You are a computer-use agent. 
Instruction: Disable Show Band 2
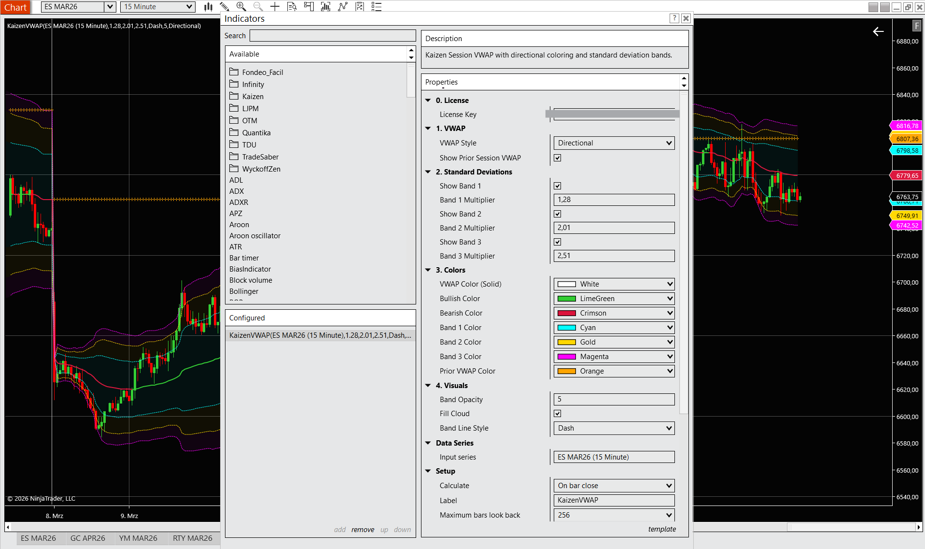(557, 214)
